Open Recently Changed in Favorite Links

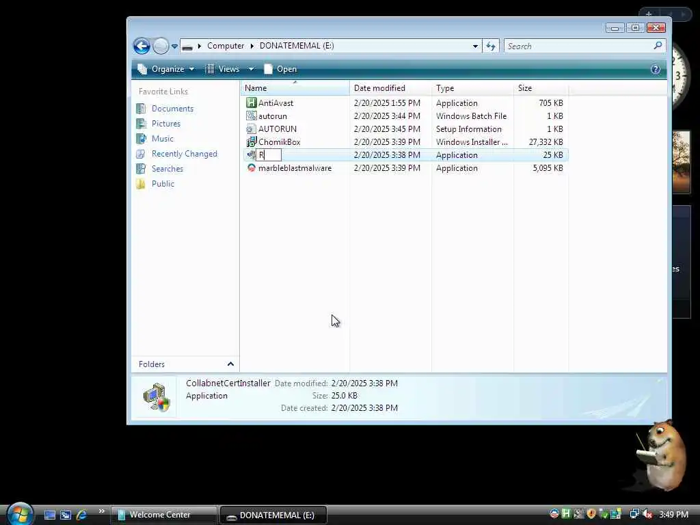point(185,154)
